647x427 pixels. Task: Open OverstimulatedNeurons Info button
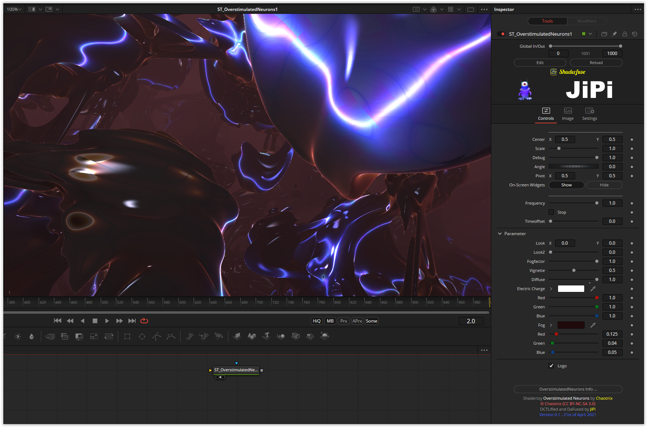click(568, 389)
